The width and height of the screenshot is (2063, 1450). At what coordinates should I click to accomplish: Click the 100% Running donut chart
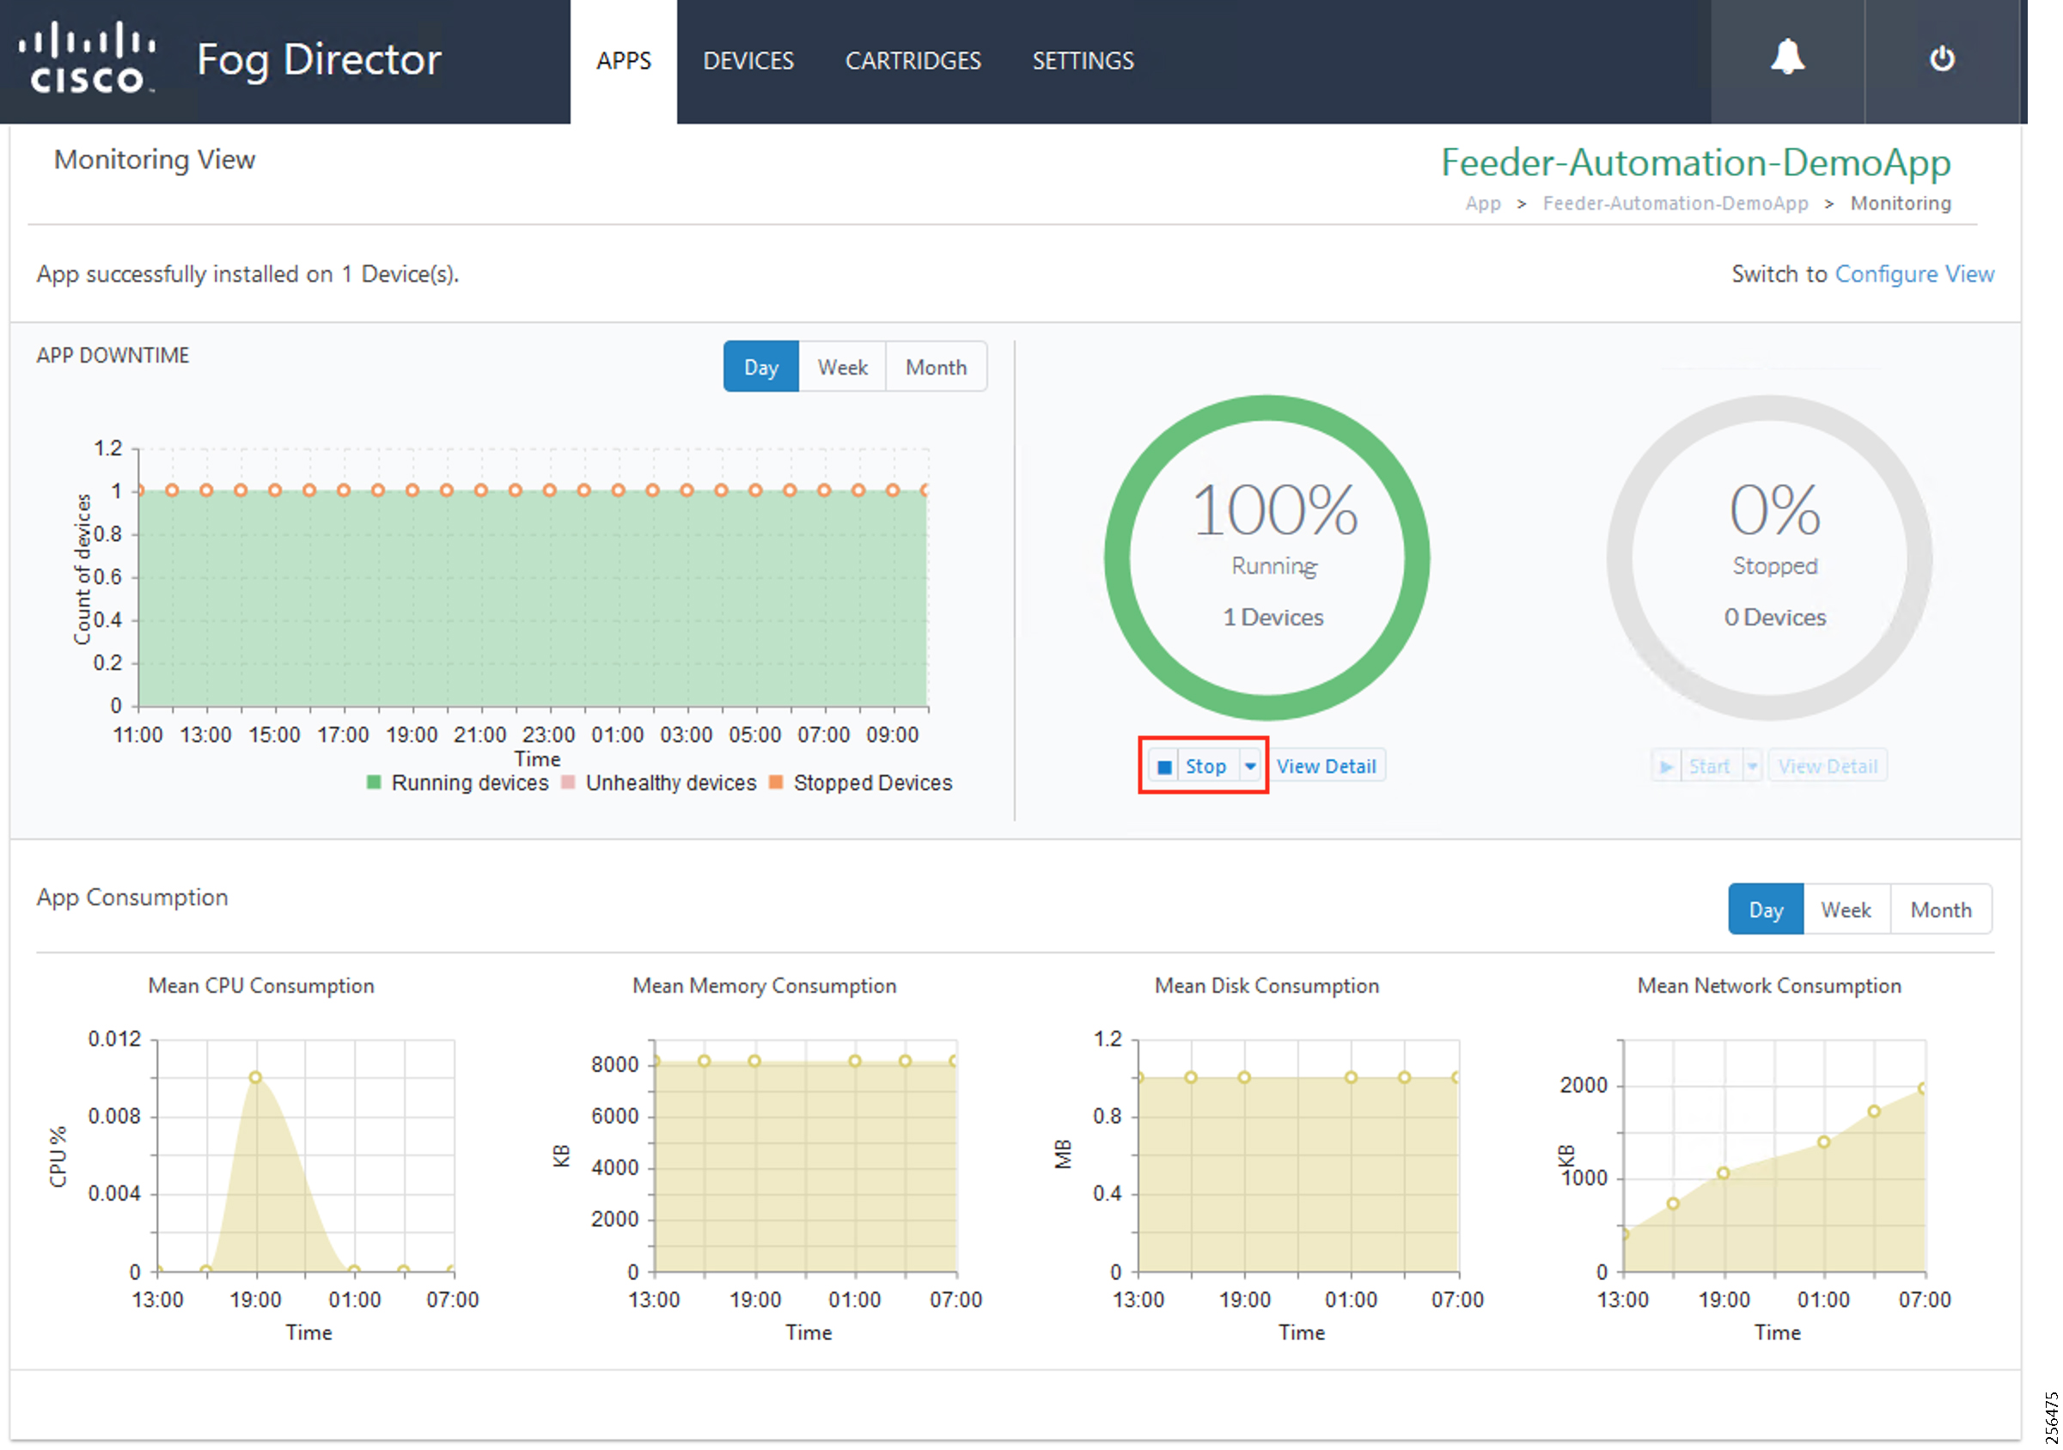click(1266, 557)
